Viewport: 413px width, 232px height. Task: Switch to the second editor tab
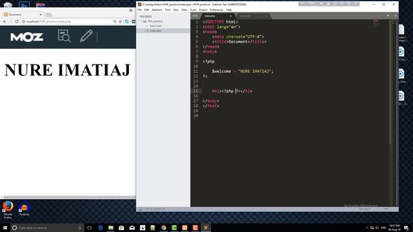click(252, 16)
